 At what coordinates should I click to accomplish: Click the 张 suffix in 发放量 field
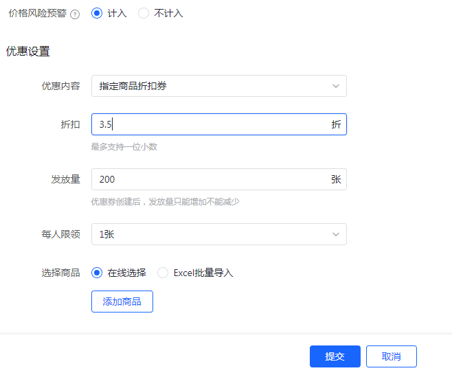point(336,179)
